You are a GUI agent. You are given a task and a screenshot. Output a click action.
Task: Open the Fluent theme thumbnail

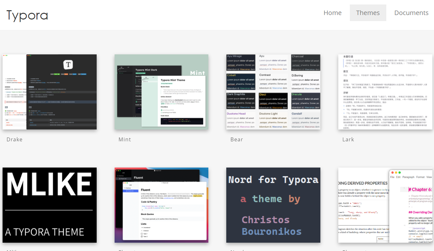[162, 205]
